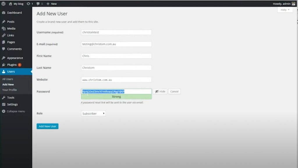
Task: Open Media library icon in sidebar
Action: pos(4,28)
